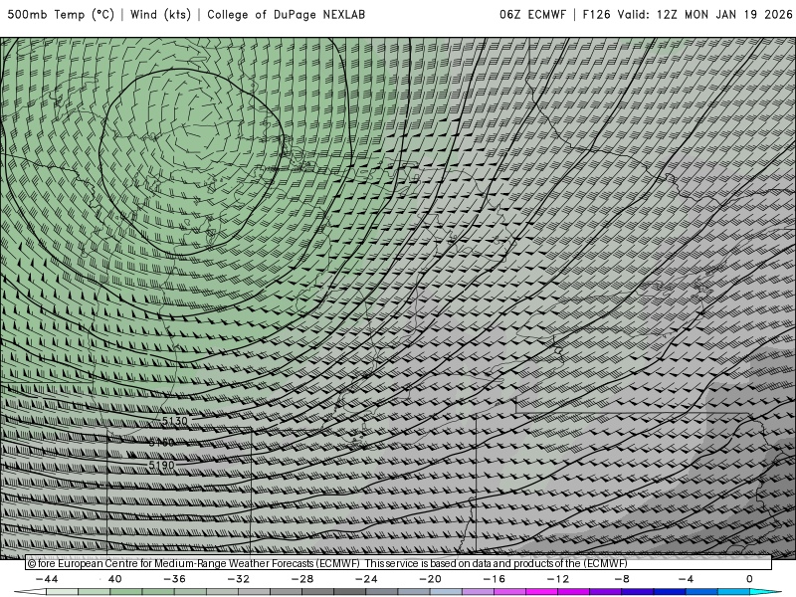Viewport: 796px width, 597px height.
Task: Click the bright magenta swatch under -12
Action: coord(542,592)
